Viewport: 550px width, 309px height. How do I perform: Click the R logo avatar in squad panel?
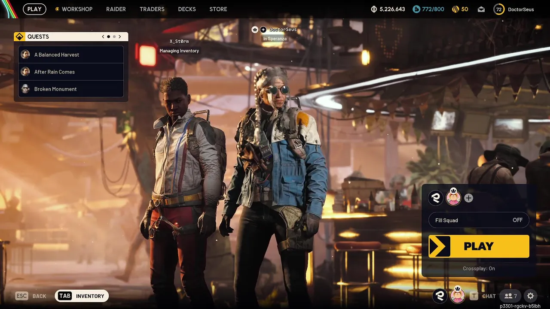(x=436, y=198)
